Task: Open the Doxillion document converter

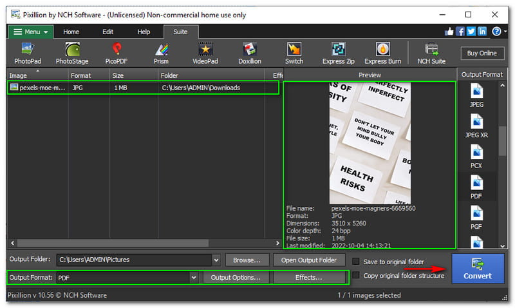Action: [250, 53]
